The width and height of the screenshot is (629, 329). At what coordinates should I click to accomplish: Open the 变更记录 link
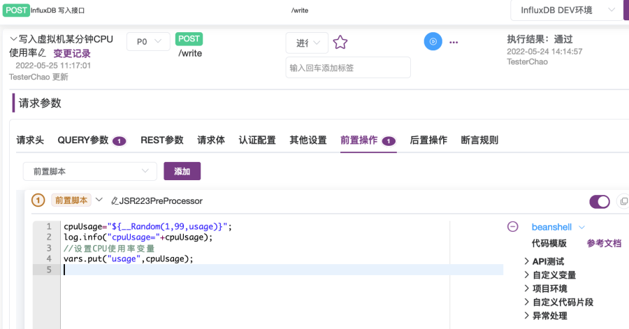click(x=72, y=53)
